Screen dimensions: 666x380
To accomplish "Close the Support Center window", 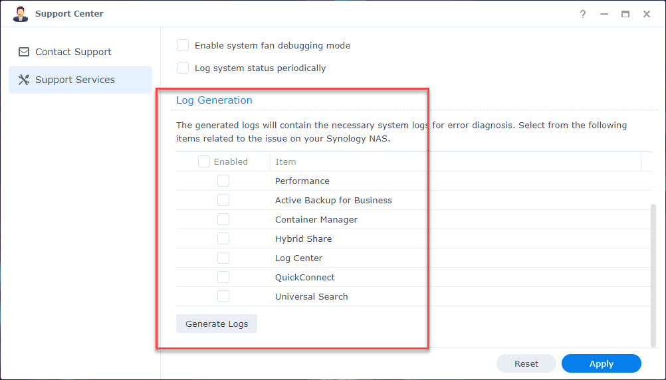I will [x=647, y=14].
